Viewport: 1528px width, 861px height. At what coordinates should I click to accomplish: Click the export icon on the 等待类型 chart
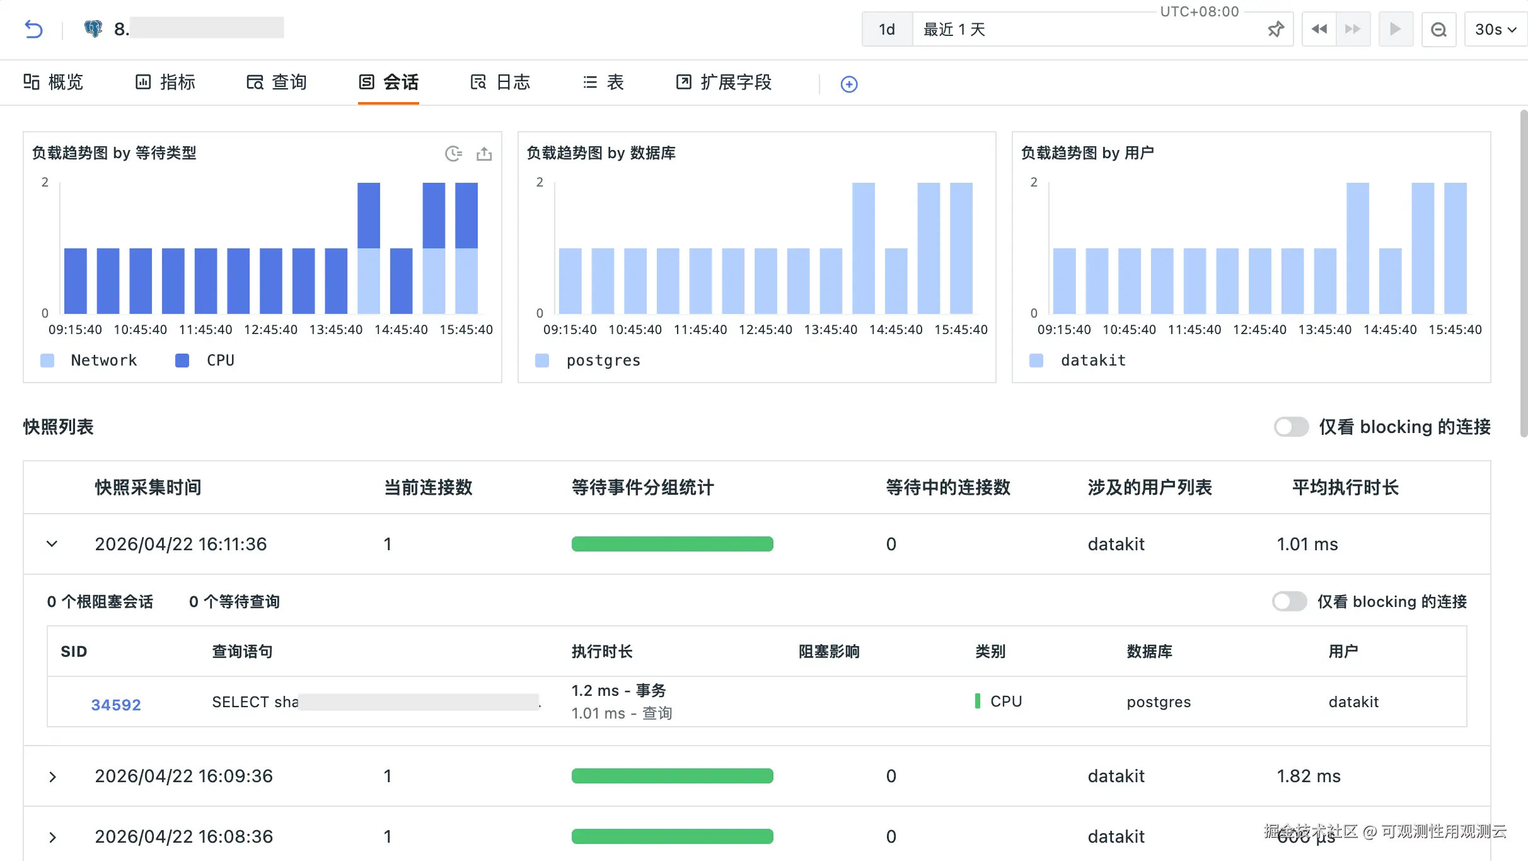pyautogui.click(x=484, y=154)
